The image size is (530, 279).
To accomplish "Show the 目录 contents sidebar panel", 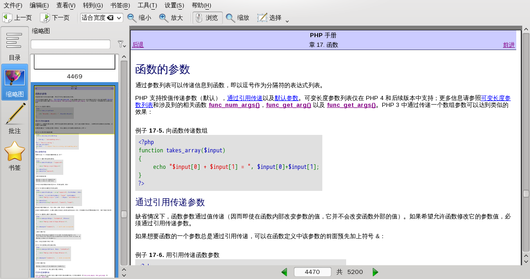I will [15, 45].
